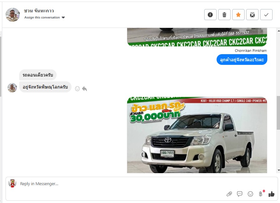Click the chat scrollbar thumb
The image size is (280, 203).
click(278, 113)
